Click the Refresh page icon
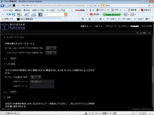Image resolution: width=154 pixels, height=115 pixels. click(x=95, y=5)
